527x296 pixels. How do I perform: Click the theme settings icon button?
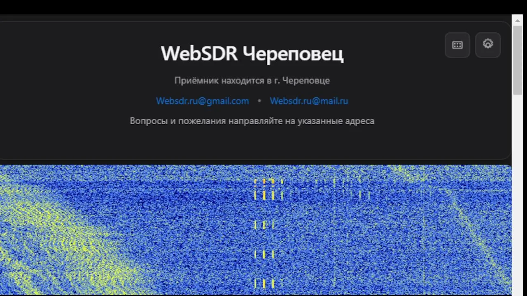coord(488,44)
